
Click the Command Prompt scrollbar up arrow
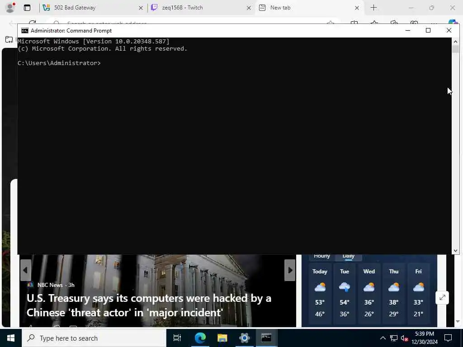pyautogui.click(x=455, y=42)
